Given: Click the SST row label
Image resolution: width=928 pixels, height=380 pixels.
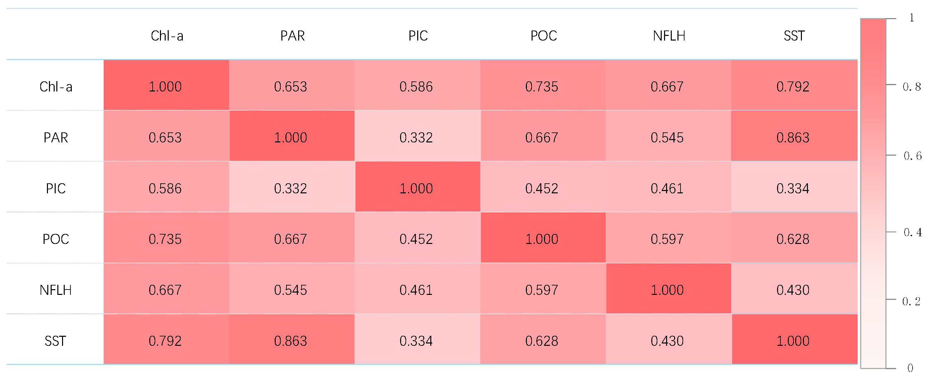Looking at the screenshot, I should pyautogui.click(x=55, y=341).
